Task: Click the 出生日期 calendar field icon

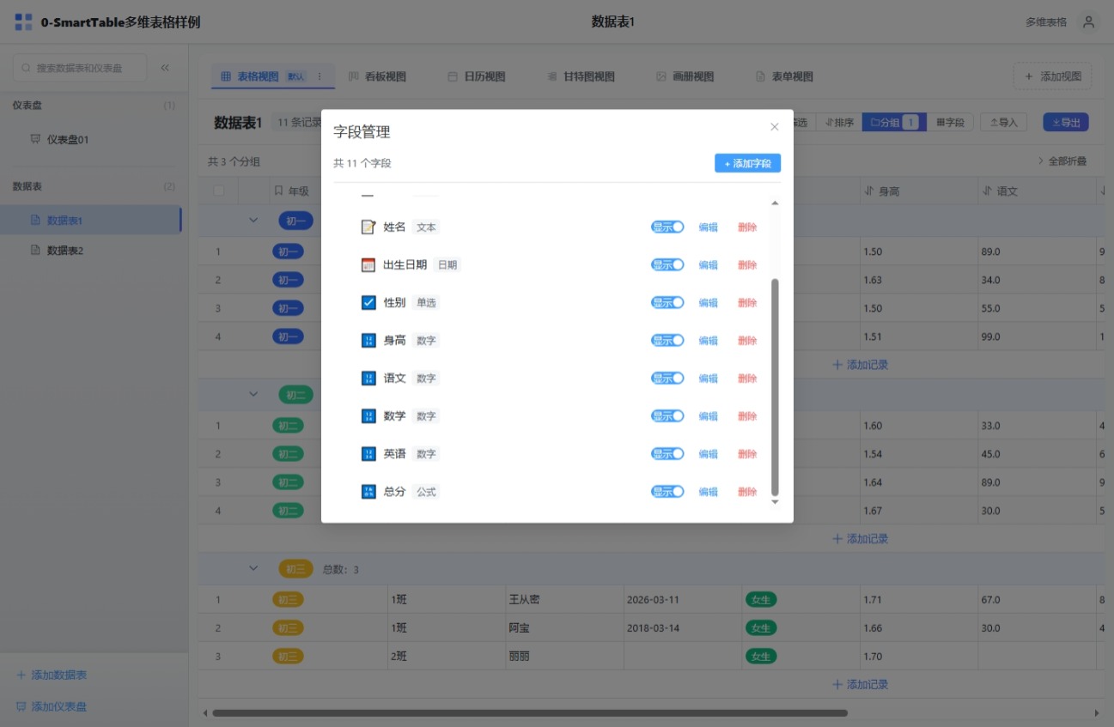Action: click(x=368, y=265)
